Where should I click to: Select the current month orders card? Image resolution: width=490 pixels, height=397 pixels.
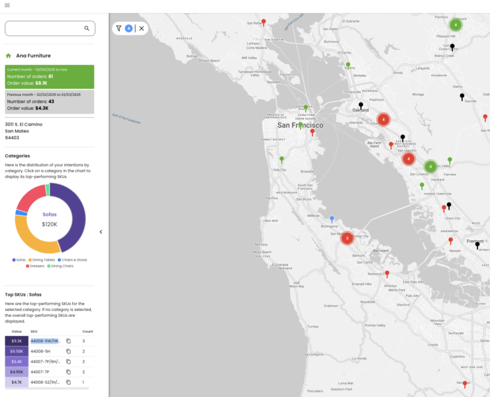[50, 76]
